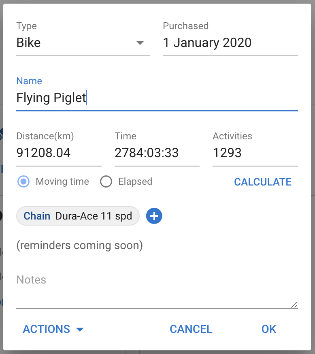This screenshot has width=315, height=354.
Task: Click the Activities count field
Action: [255, 153]
